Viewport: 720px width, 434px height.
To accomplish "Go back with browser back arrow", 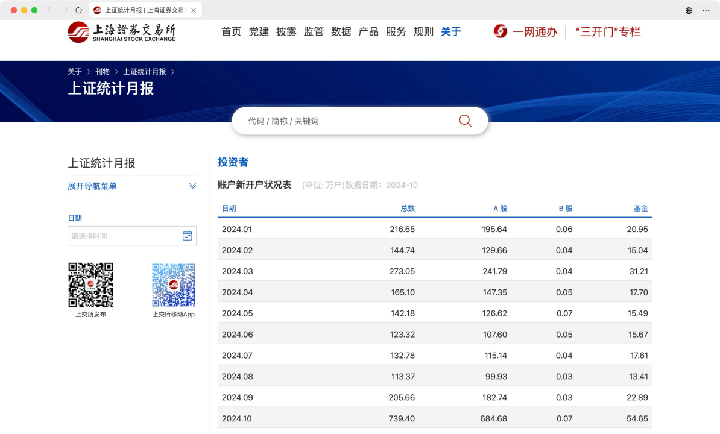I will [49, 10].
